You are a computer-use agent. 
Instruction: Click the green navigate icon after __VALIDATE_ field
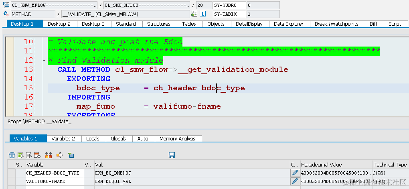pyautogui.click(x=194, y=14)
